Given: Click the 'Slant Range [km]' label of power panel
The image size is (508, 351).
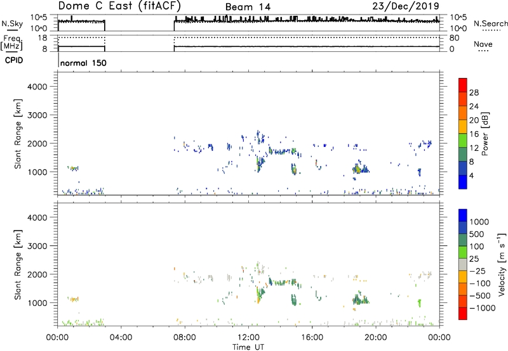Looking at the screenshot, I should [x=18, y=134].
